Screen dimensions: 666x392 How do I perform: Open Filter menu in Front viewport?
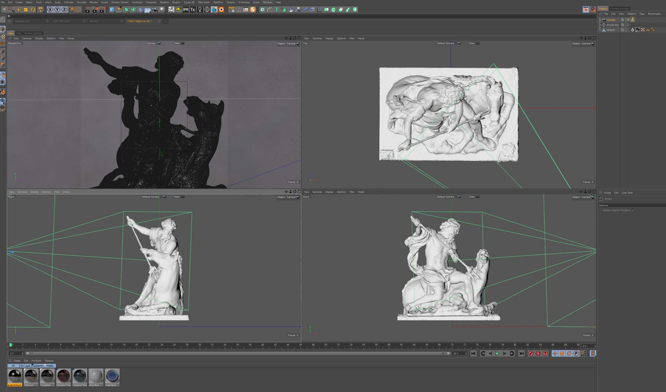point(352,192)
